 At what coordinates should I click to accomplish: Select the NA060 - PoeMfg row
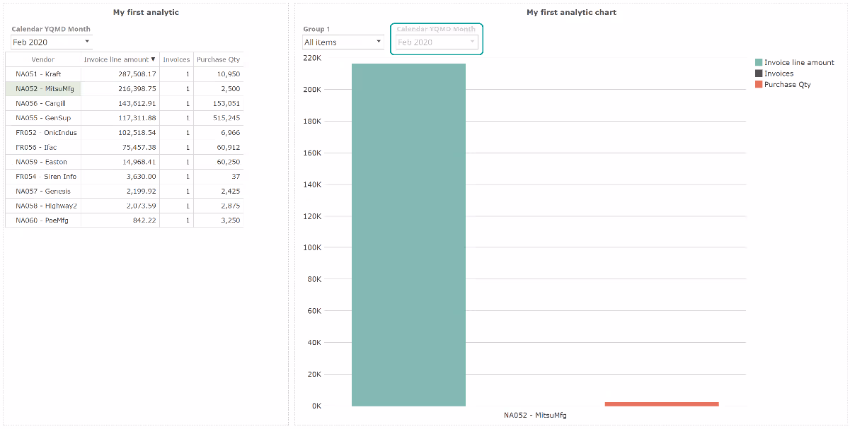[x=43, y=221]
